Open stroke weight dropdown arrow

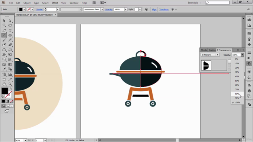[58, 9]
